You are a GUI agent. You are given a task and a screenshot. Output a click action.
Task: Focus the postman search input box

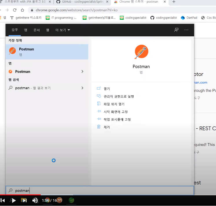point(100,191)
